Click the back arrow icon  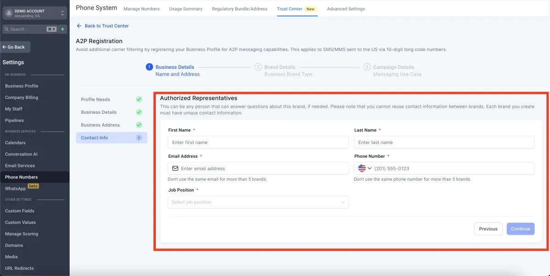pyautogui.click(x=79, y=26)
